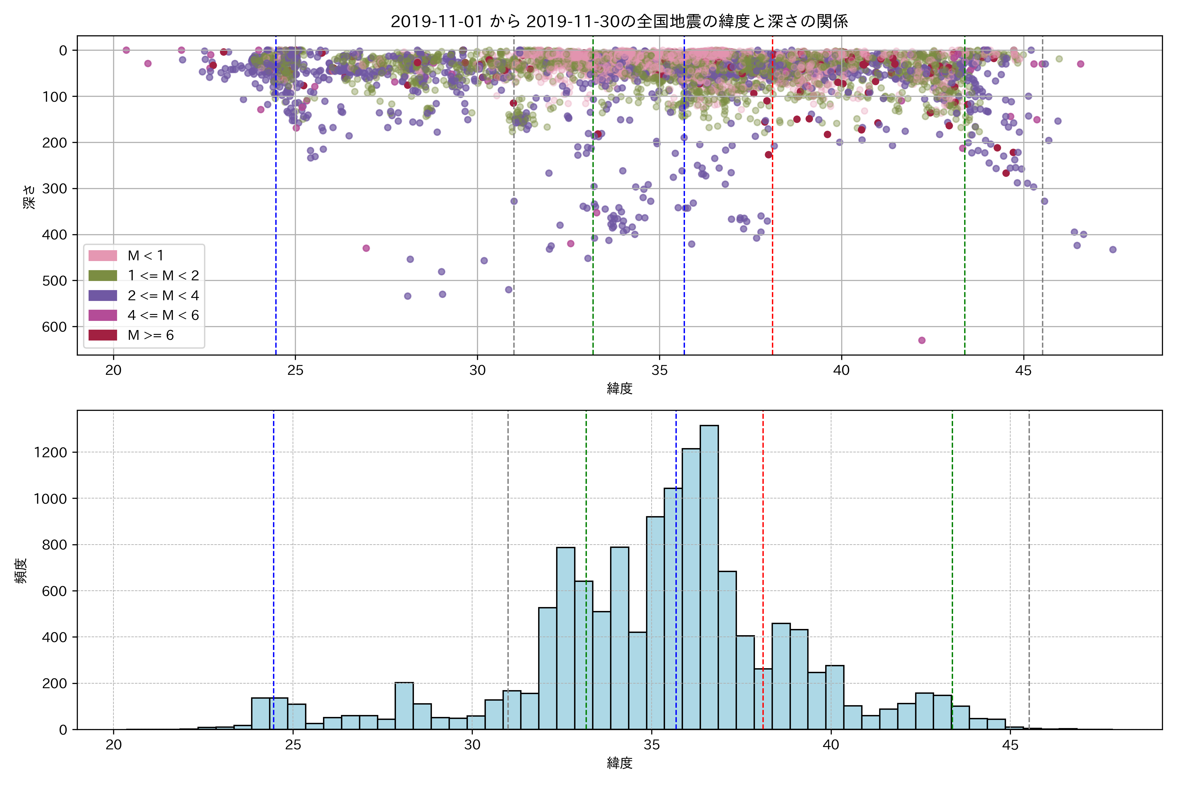This screenshot has height=785, width=1177.
Task: Click the 緯度 label under the histogram
Action: coord(620,763)
